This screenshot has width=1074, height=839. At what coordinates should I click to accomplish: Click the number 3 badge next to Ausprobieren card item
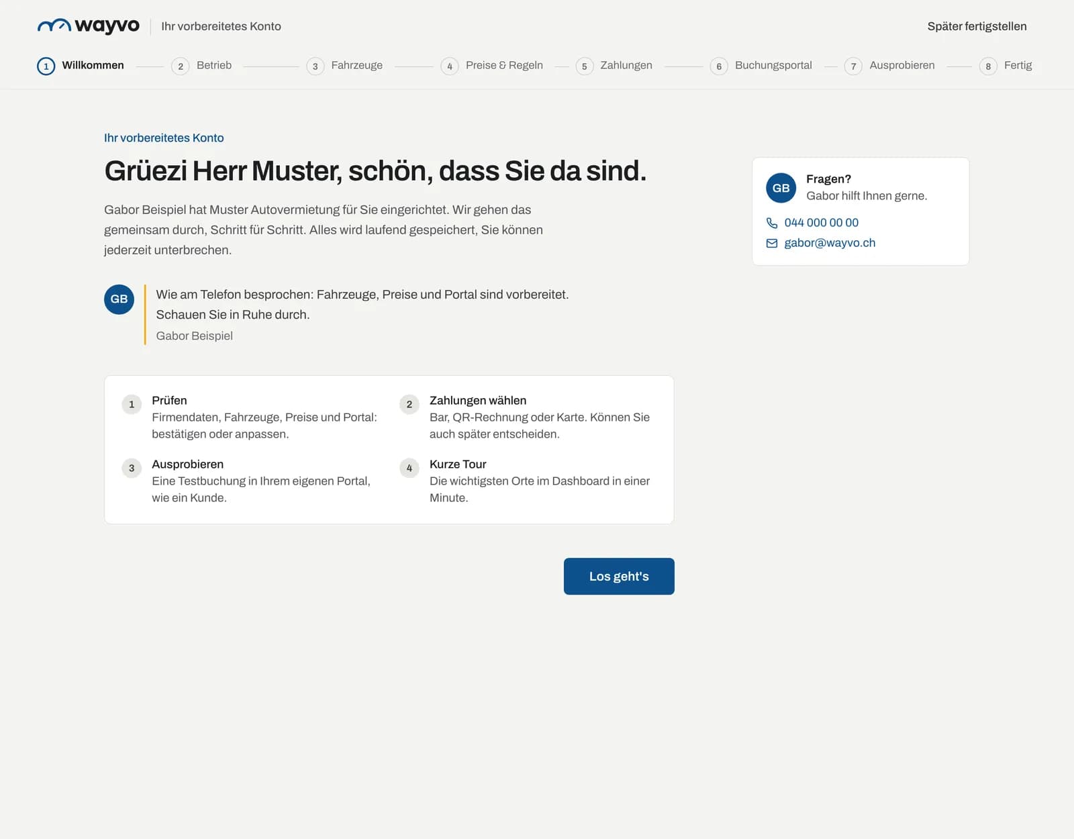pos(132,468)
